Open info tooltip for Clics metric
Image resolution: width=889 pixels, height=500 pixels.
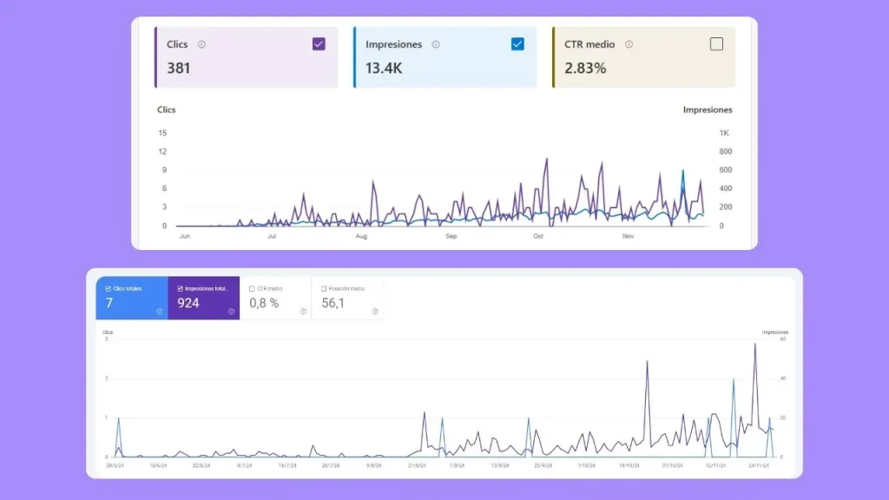point(201,44)
